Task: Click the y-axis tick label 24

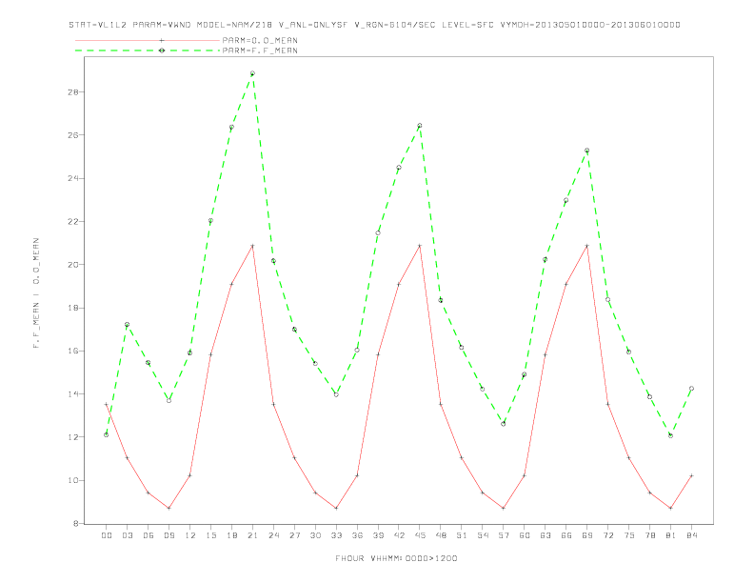Action: click(x=73, y=178)
